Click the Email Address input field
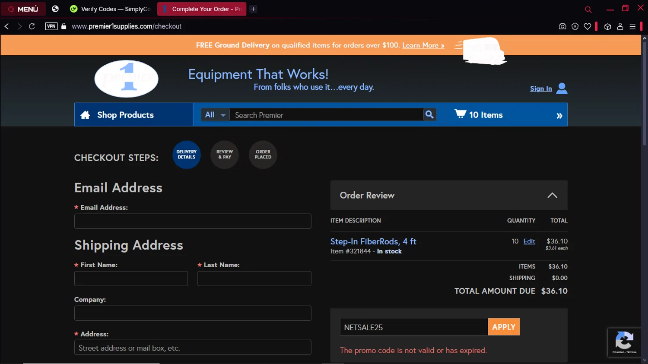The image size is (648, 364). click(193, 221)
